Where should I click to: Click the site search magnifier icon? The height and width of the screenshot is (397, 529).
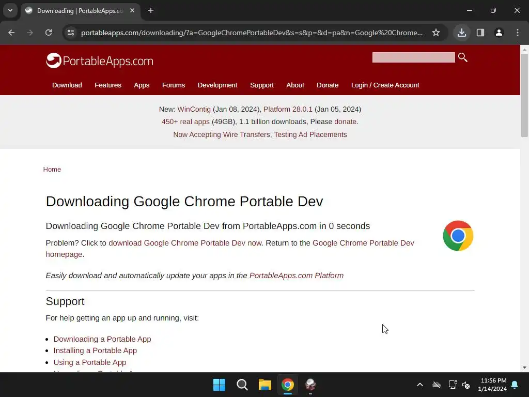point(463,57)
